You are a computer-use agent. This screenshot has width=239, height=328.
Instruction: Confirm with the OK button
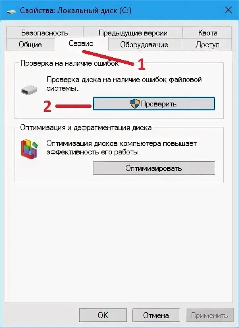103,315
